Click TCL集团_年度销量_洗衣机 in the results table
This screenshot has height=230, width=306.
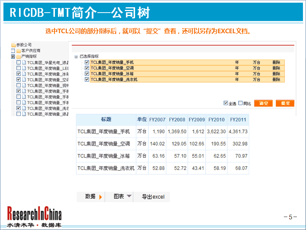click(106, 168)
